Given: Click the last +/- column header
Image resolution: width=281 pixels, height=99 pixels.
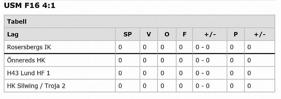Looking at the screenshot, I should point(260,34).
